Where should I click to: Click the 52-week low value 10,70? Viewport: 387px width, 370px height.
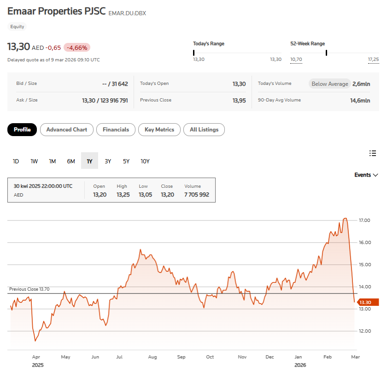tap(296, 60)
